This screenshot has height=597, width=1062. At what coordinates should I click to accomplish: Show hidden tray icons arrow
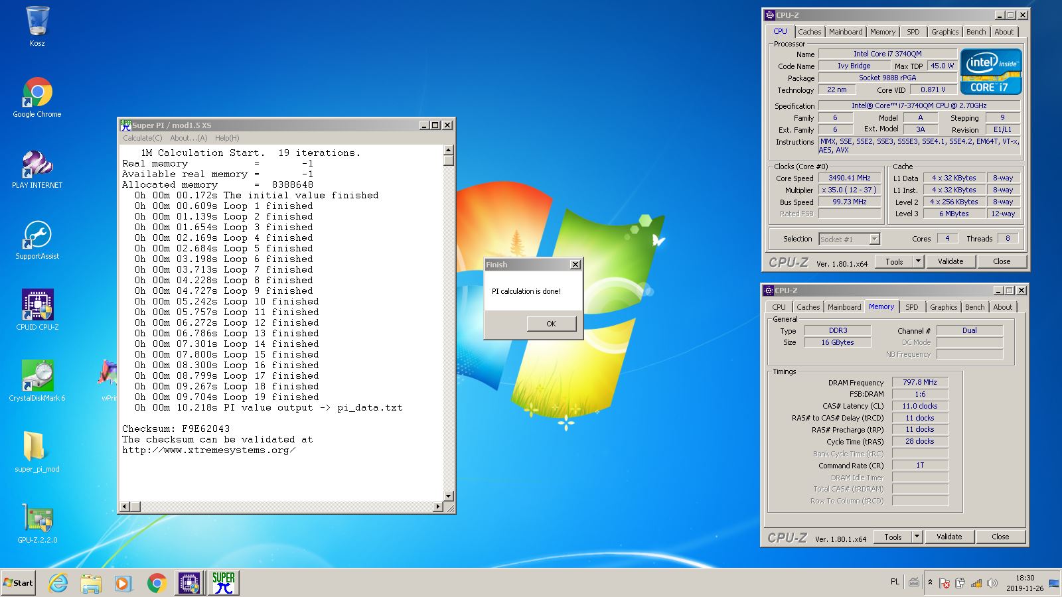pos(930,582)
